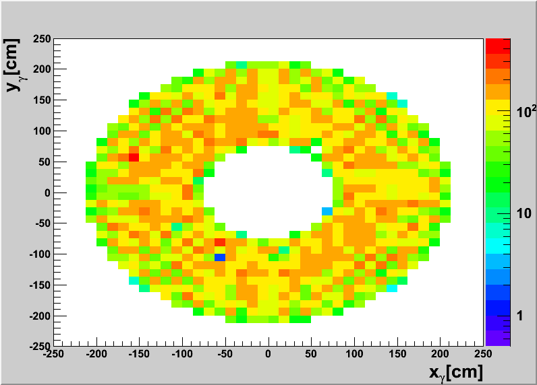Screen dimensions: 537x385
Task: Click x-axis tick label -250
Action: point(53,353)
